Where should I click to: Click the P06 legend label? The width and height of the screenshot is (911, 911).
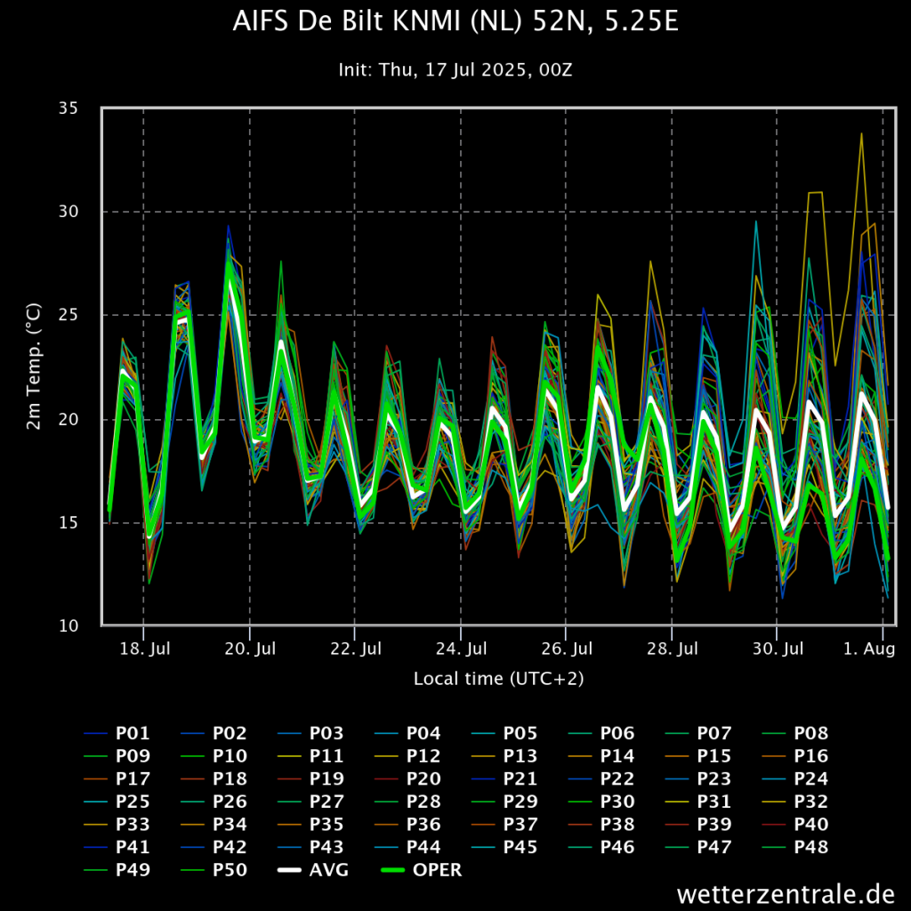(x=617, y=733)
